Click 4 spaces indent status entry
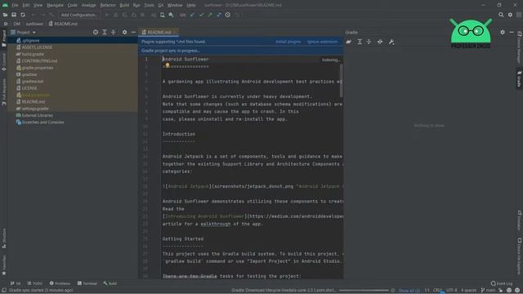The height and width of the screenshot is (294, 523). tap(468, 291)
